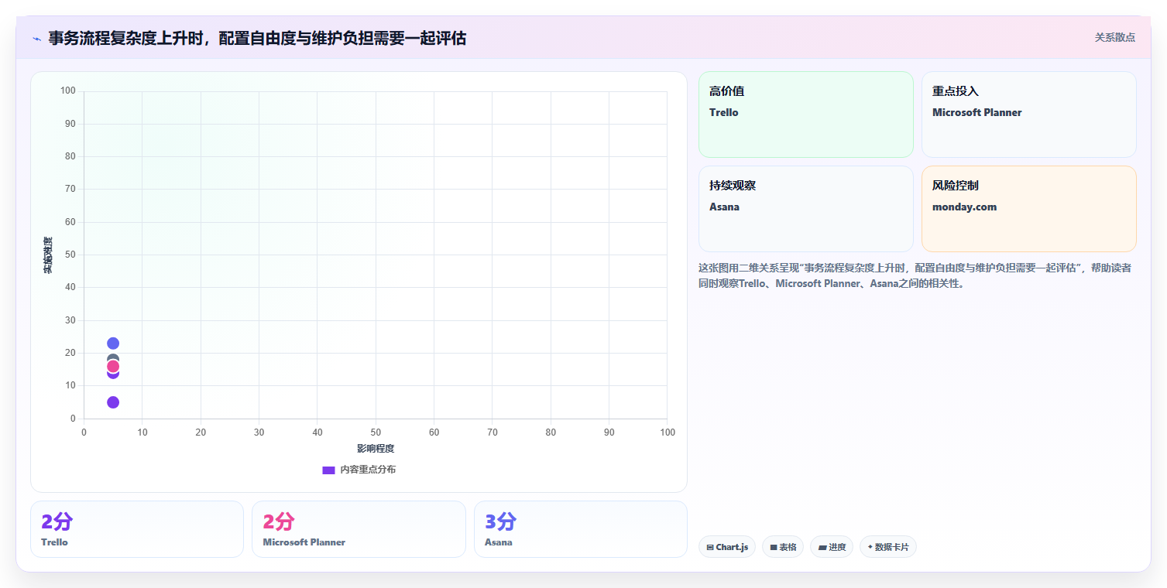Select the lowest purple scatter point near 5

pyautogui.click(x=113, y=402)
